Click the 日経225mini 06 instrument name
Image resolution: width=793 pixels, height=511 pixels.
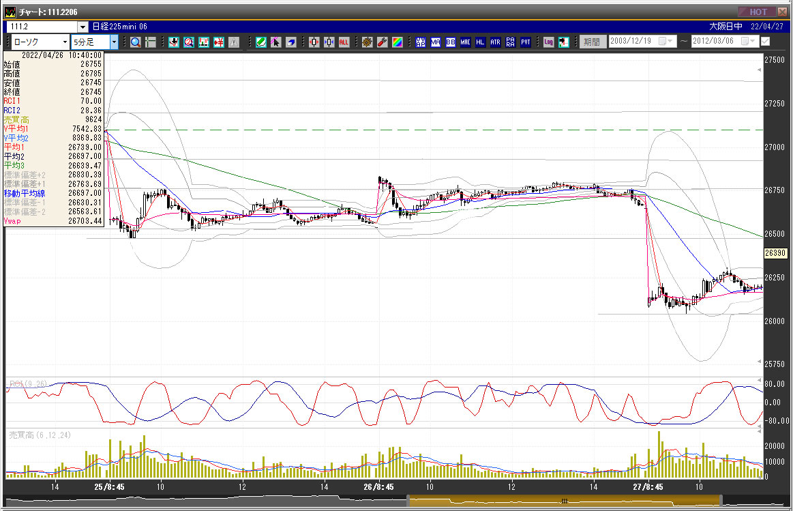[x=120, y=27]
